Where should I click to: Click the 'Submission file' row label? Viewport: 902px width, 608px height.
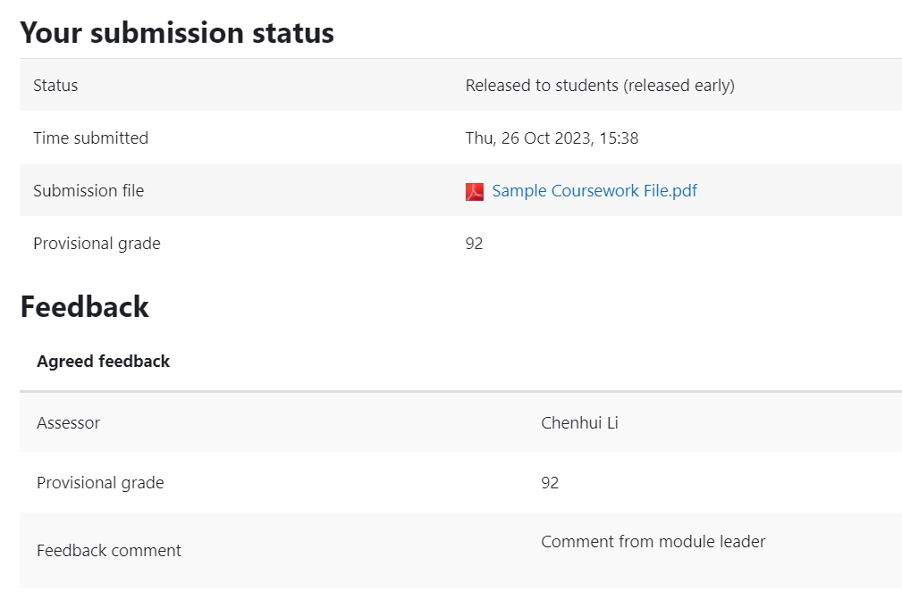pyautogui.click(x=88, y=190)
